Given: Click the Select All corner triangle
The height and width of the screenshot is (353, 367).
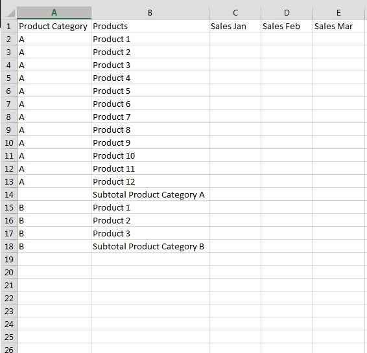Looking at the screenshot, I should click(x=11, y=13).
